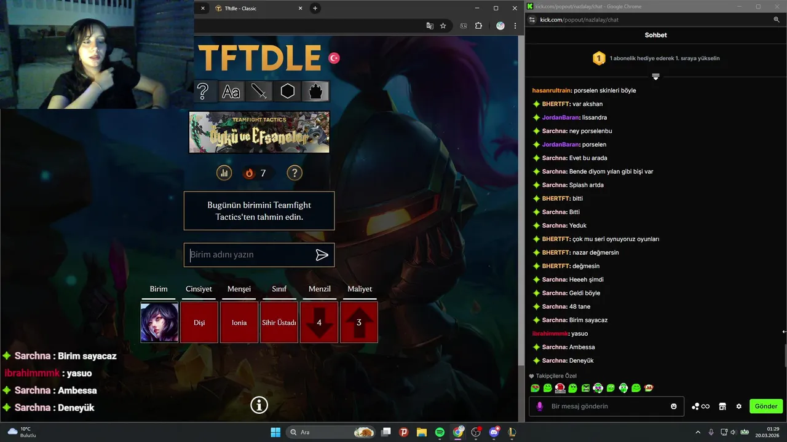
Task: Open OBS Studio from taskbar
Action: [476, 432]
